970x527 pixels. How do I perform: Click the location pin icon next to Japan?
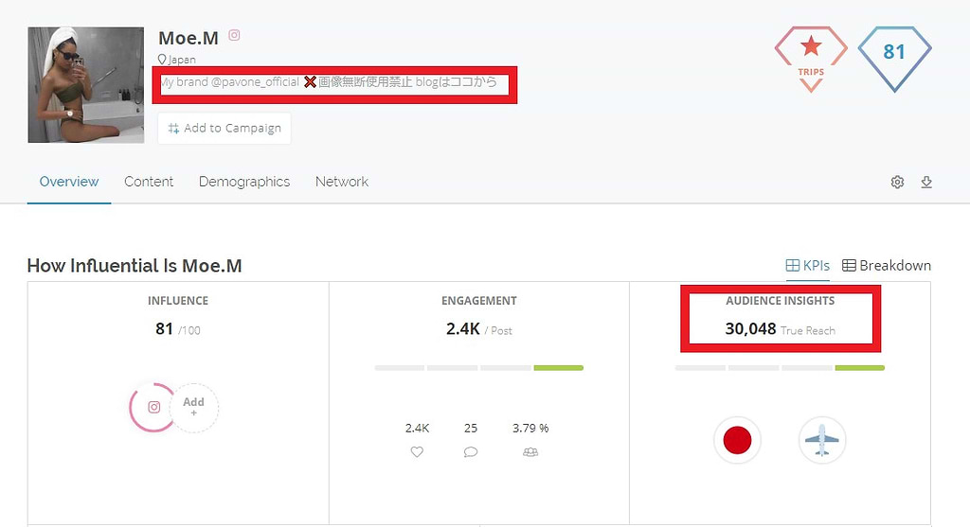click(x=162, y=60)
